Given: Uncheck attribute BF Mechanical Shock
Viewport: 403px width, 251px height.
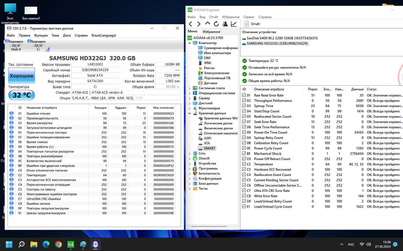Looking at the screenshot, I should tap(244, 153).
